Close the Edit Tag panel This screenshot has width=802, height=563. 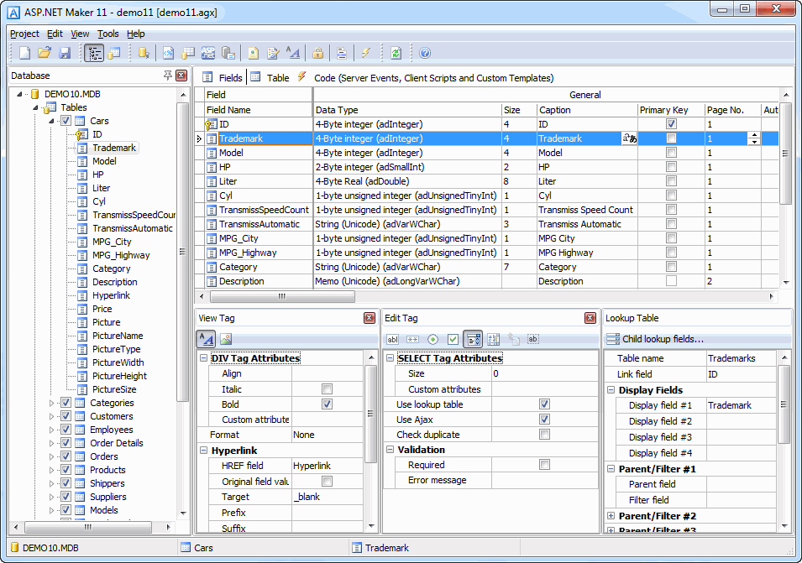coord(590,318)
